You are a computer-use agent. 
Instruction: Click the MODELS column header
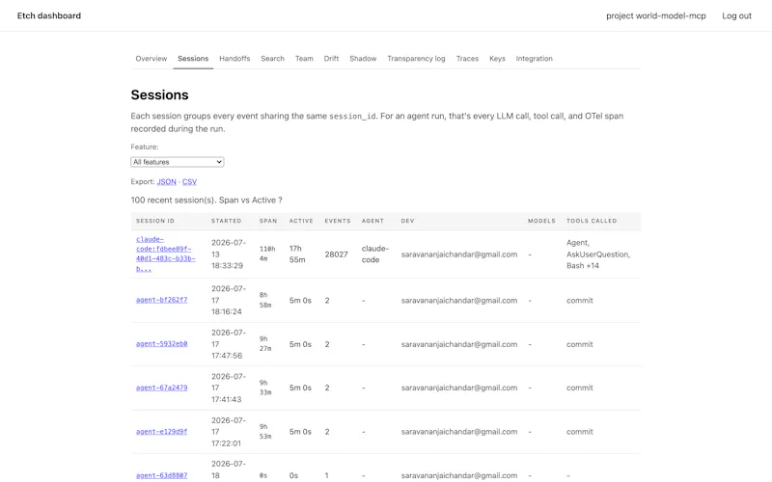click(x=541, y=221)
